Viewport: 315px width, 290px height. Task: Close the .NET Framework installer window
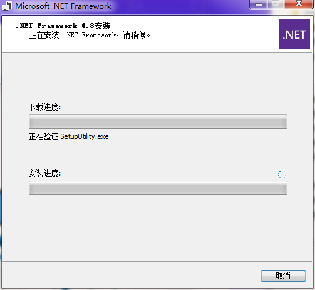[x=299, y=4]
